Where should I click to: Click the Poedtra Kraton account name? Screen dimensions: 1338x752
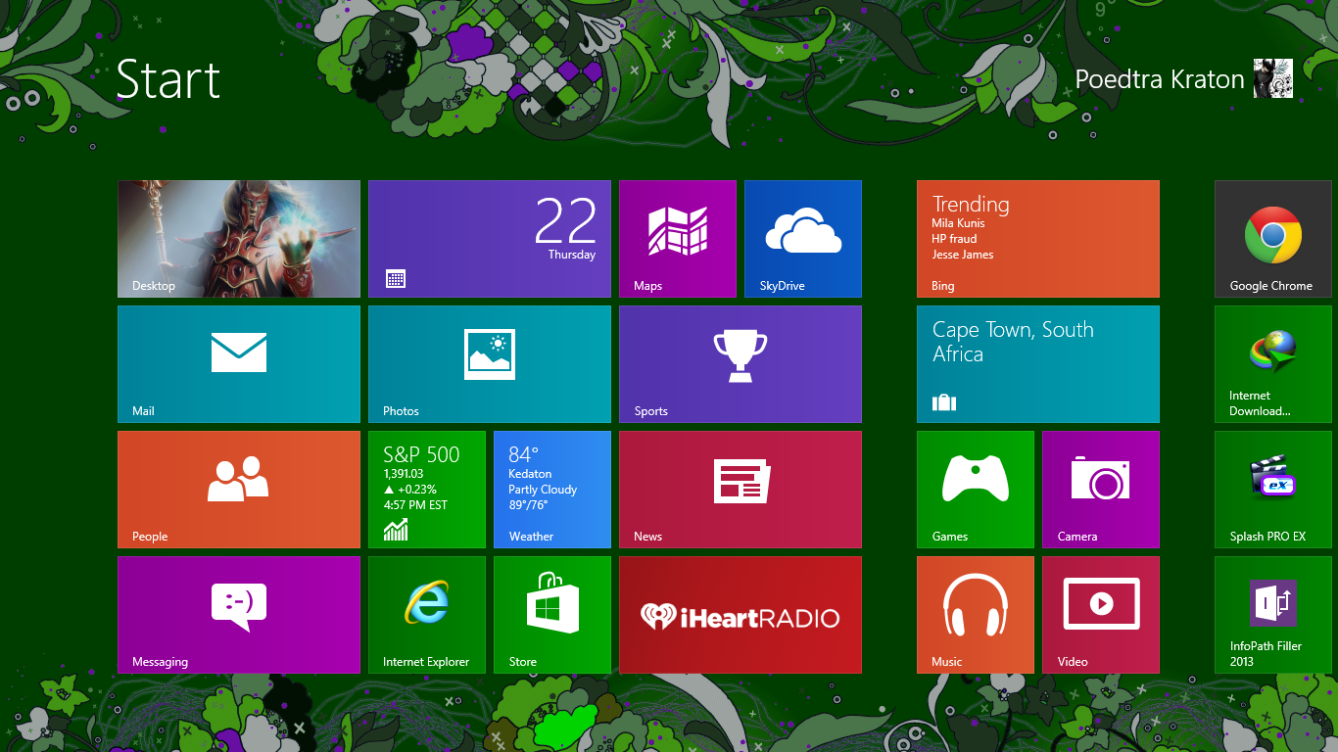click(1159, 78)
